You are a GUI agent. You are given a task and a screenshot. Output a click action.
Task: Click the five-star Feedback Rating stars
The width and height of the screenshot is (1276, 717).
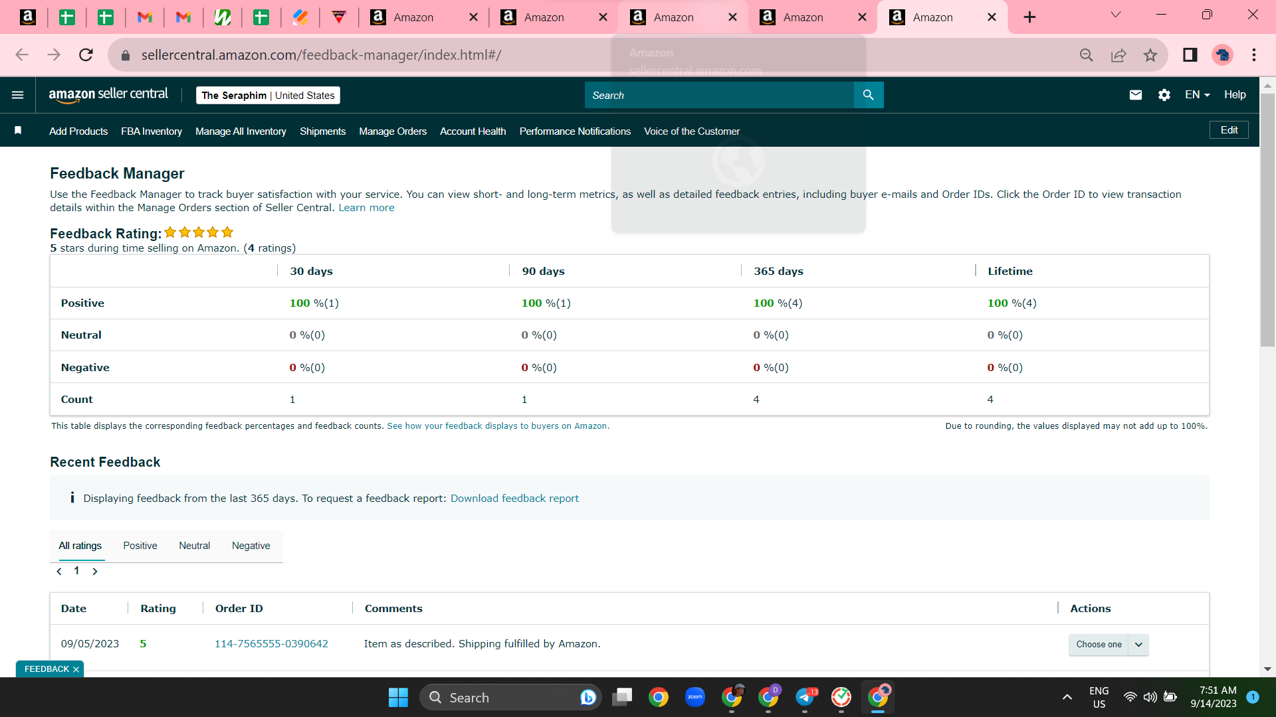click(199, 232)
